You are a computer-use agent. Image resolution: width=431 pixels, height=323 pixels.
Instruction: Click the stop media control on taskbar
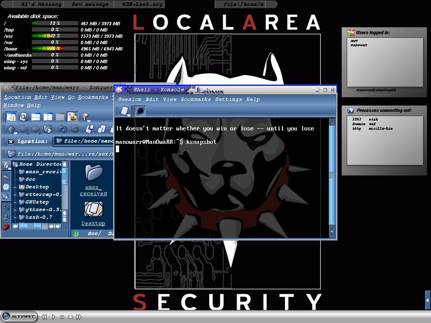(70, 317)
